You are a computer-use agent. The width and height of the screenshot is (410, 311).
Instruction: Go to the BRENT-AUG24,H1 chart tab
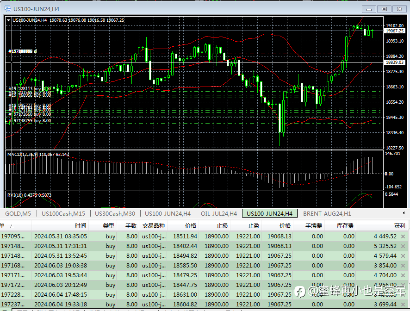point(327,214)
